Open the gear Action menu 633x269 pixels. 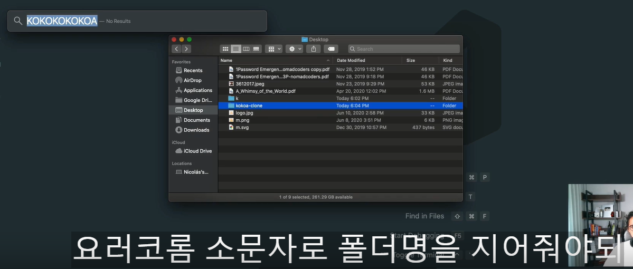294,49
